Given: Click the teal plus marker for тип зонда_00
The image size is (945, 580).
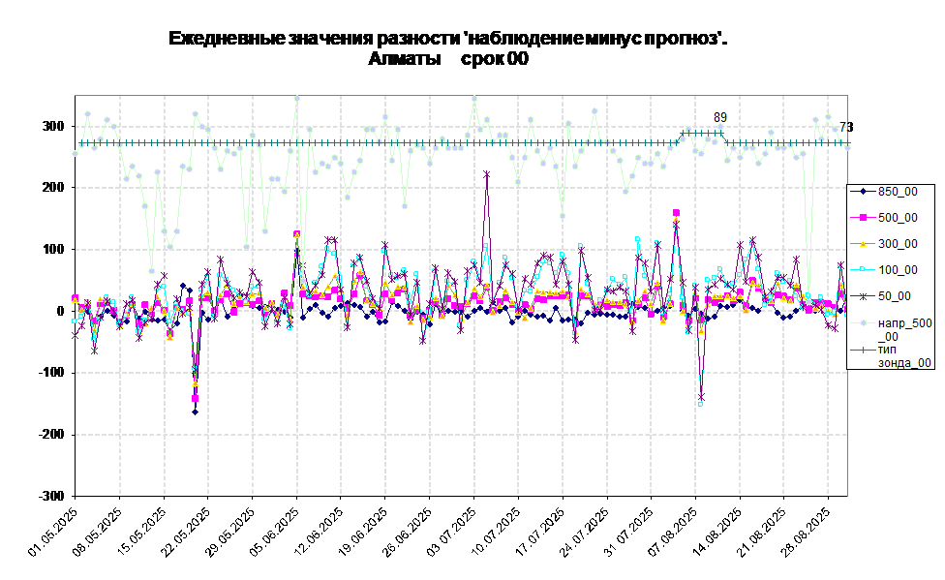Looking at the screenshot, I should [862, 349].
